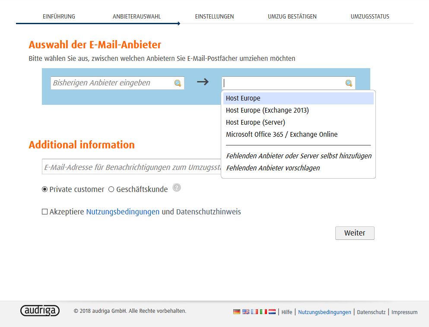Click the Weiter button
This screenshot has height=327, width=429.
pyautogui.click(x=355, y=233)
